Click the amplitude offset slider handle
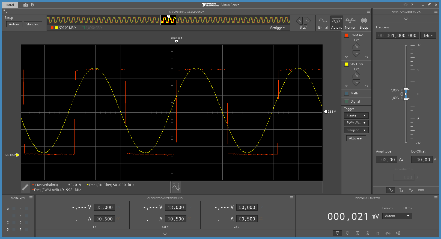 coord(406,94)
